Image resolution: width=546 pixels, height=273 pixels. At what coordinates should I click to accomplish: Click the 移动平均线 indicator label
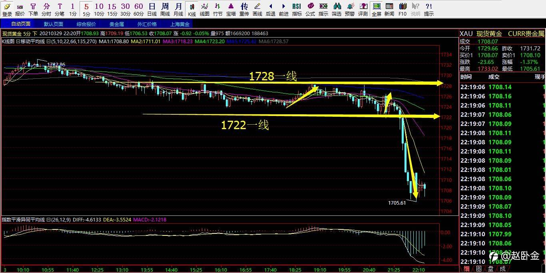click(x=32, y=41)
